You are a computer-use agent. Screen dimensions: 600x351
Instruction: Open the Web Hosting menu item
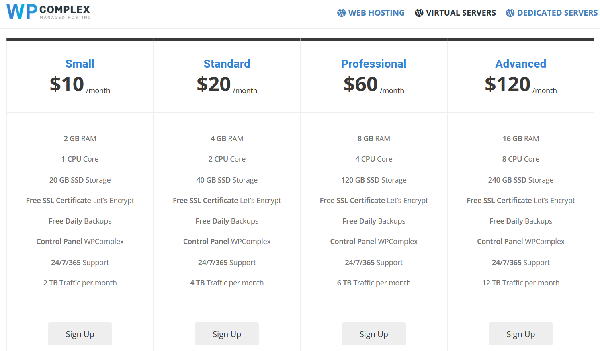[x=376, y=13]
